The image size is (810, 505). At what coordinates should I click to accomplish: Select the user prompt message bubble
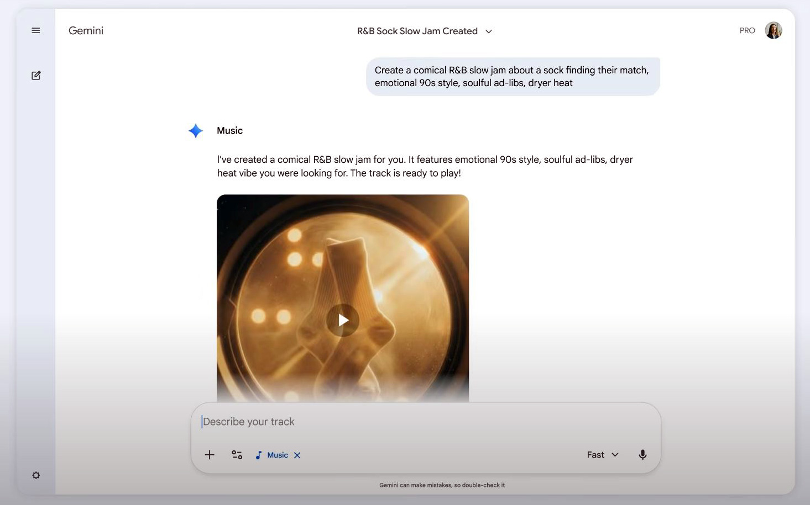point(513,77)
